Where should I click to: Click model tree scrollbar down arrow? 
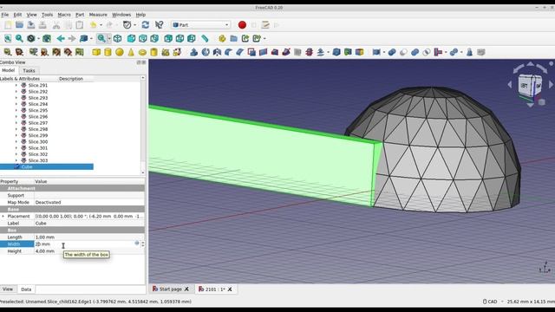click(x=143, y=172)
